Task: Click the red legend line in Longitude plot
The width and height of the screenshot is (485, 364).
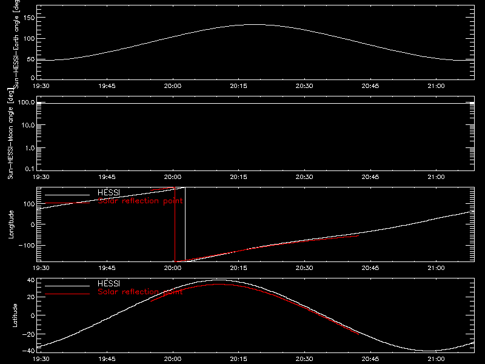Action: (67, 203)
